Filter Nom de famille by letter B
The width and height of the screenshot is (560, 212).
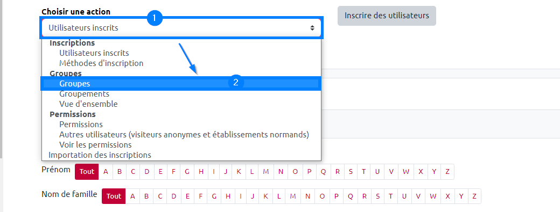146,196
